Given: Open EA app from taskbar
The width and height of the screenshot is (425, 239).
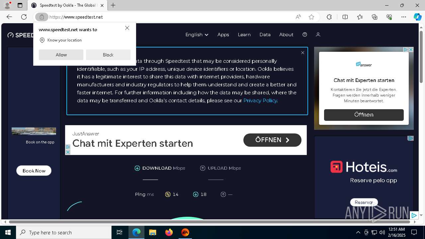Looking at the screenshot, I should tap(185, 232).
